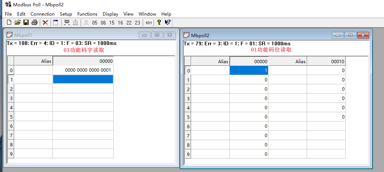Click the Open folder toolbar icon
This screenshot has width=384, height=172.
pyautogui.click(x=17, y=23)
